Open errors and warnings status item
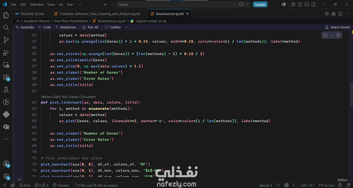Screen dimensions: 353x188 [x=42, y=185]
